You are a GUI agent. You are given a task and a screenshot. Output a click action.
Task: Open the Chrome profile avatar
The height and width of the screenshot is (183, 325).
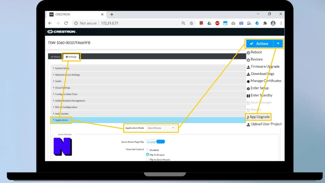tap(273, 23)
